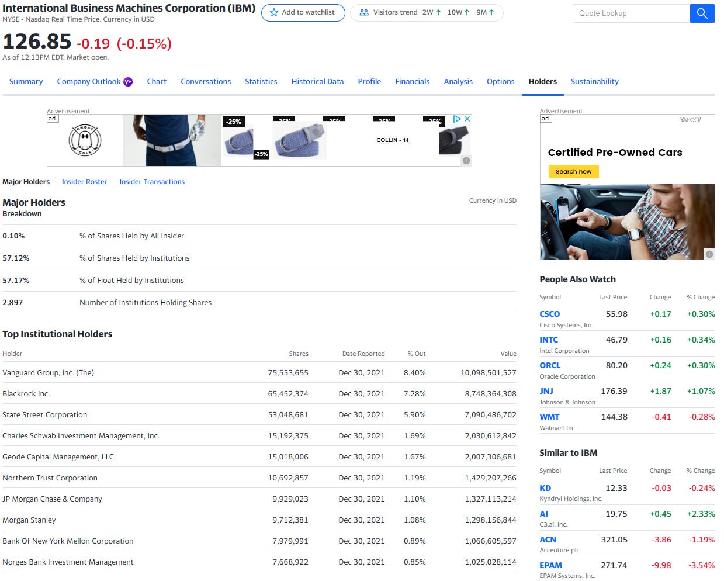Click the golfer photo in banner ad
Image resolution: width=724 pixels, height=581 pixels.
click(172, 140)
